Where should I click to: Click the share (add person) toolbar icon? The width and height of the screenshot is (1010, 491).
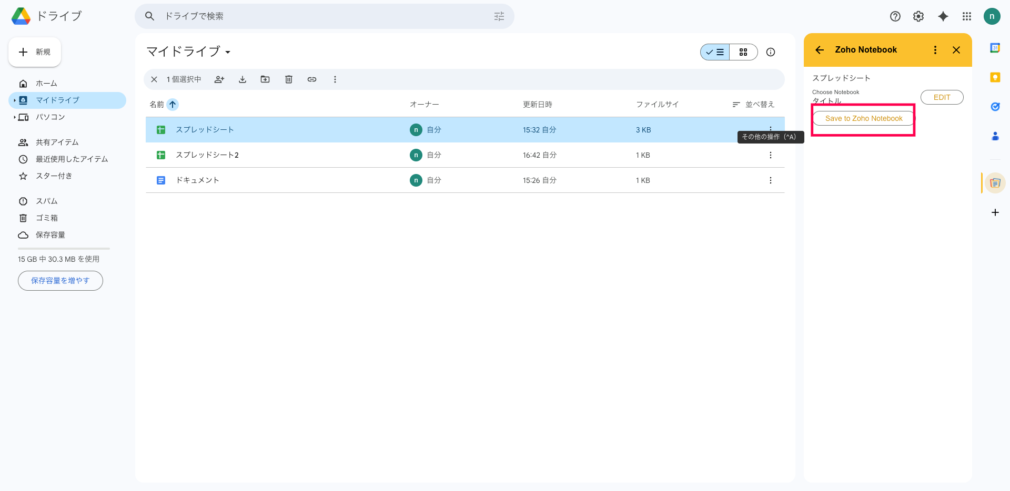tap(219, 79)
